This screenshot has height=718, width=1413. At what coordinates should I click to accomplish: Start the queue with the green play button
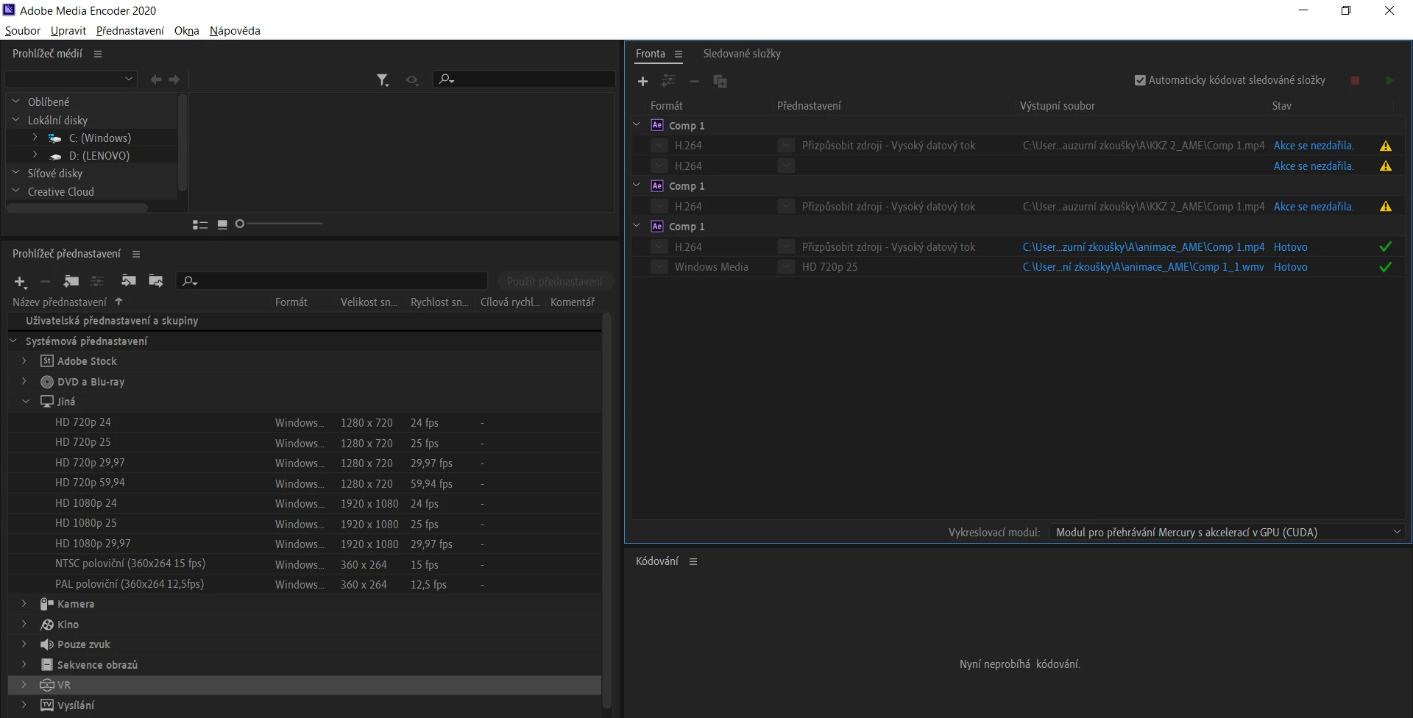tap(1389, 81)
